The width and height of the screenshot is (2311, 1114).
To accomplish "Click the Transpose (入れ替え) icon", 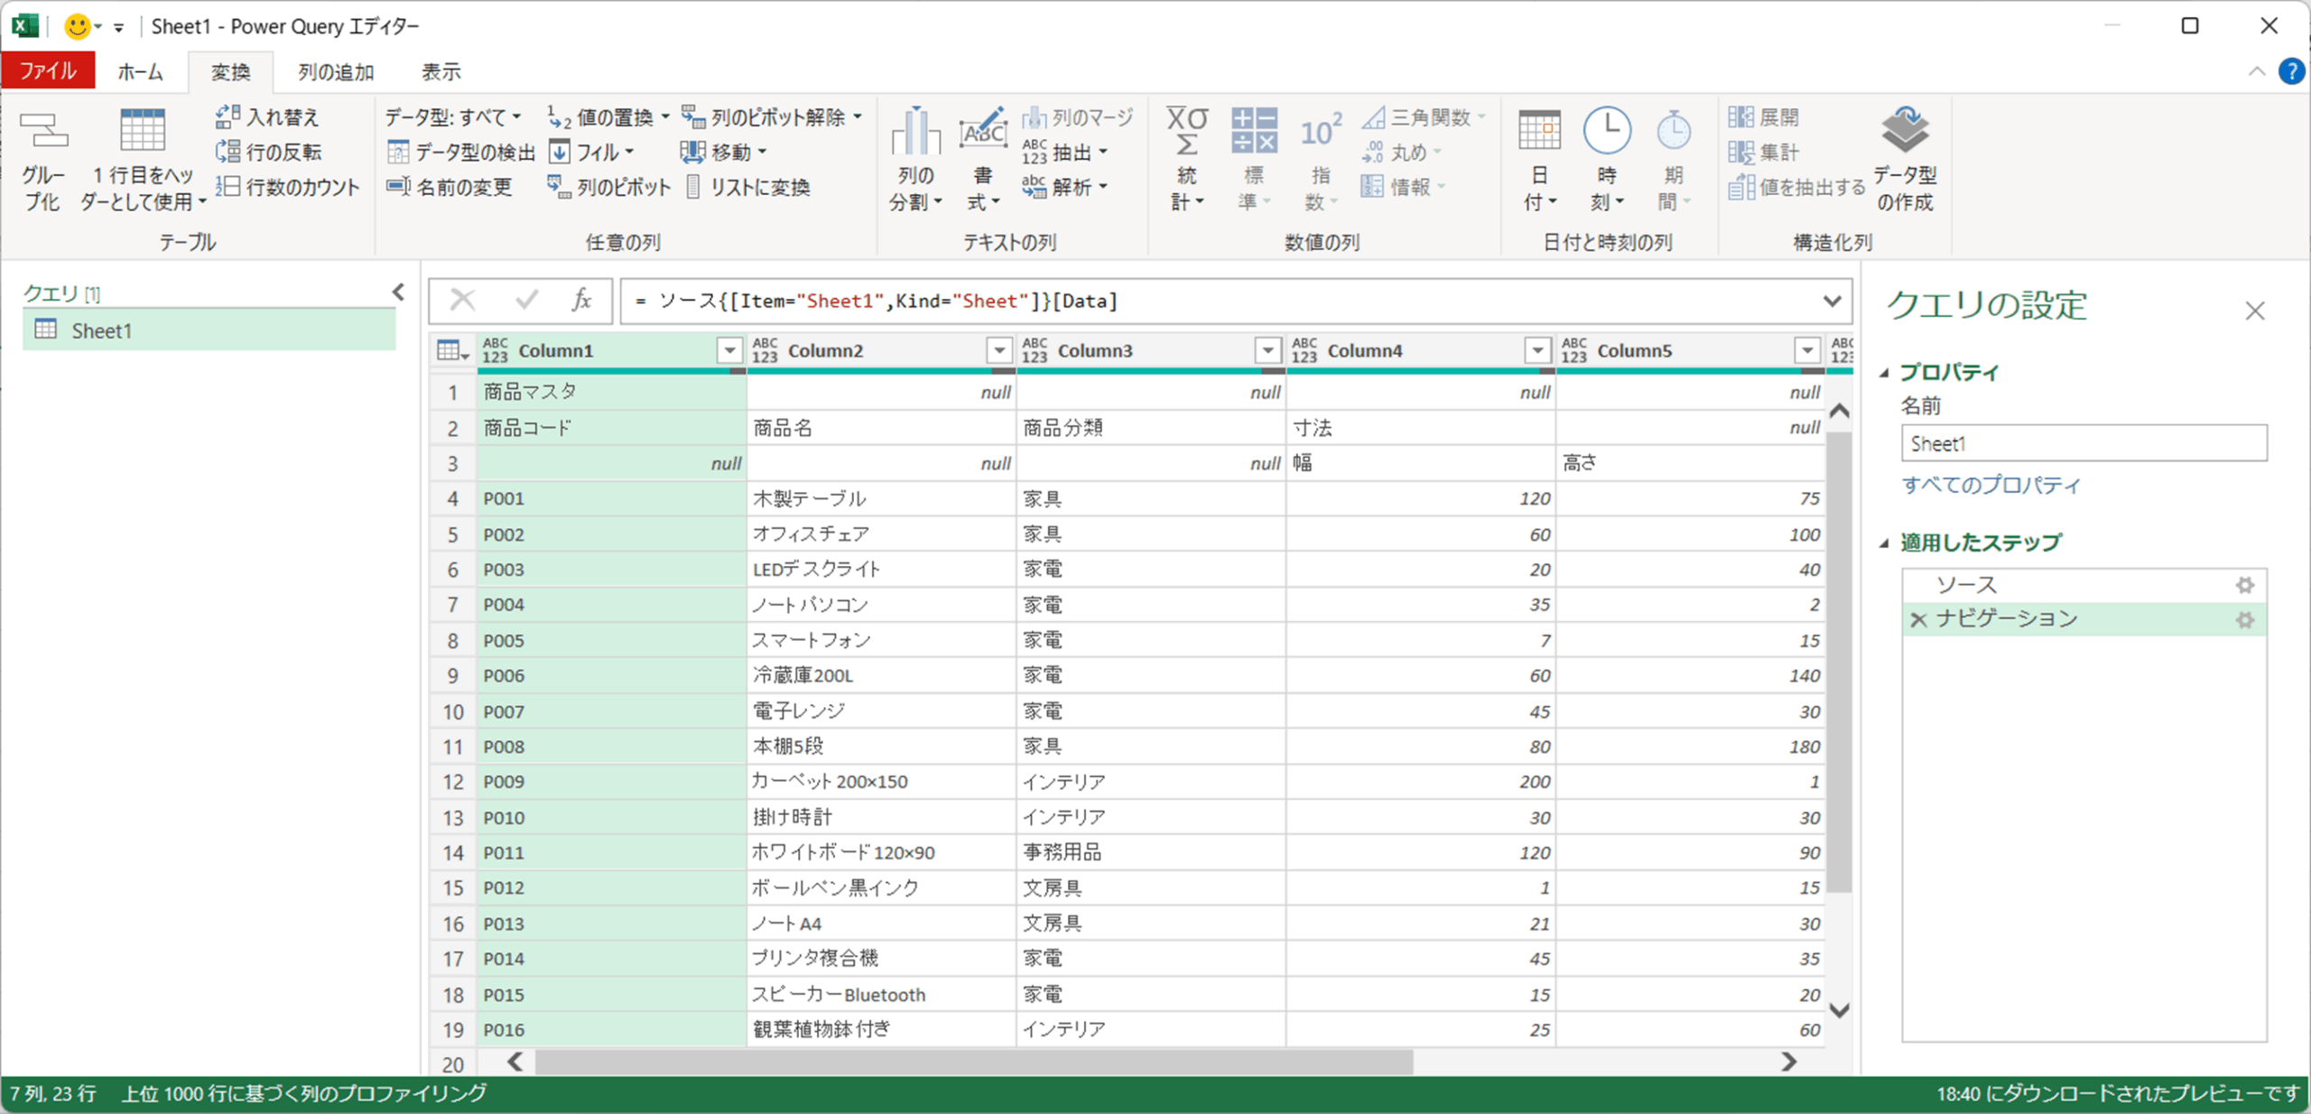I will pyautogui.click(x=227, y=116).
